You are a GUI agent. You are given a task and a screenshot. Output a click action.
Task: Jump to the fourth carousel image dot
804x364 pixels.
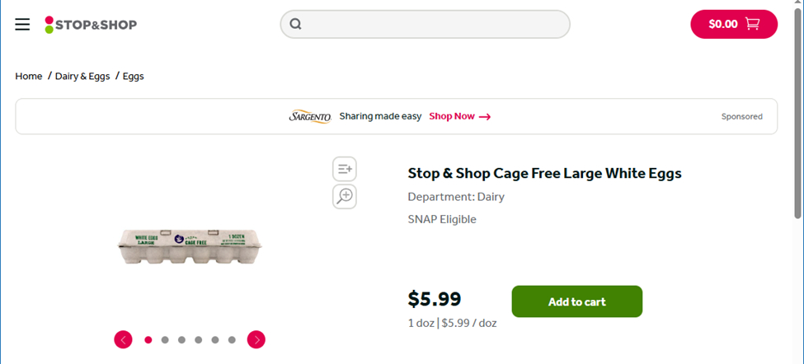pos(199,339)
